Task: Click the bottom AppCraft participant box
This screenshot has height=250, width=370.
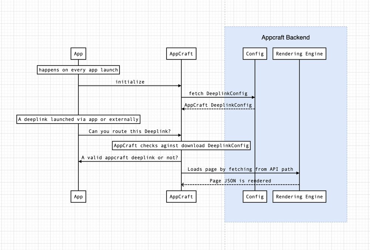Action: click(181, 196)
